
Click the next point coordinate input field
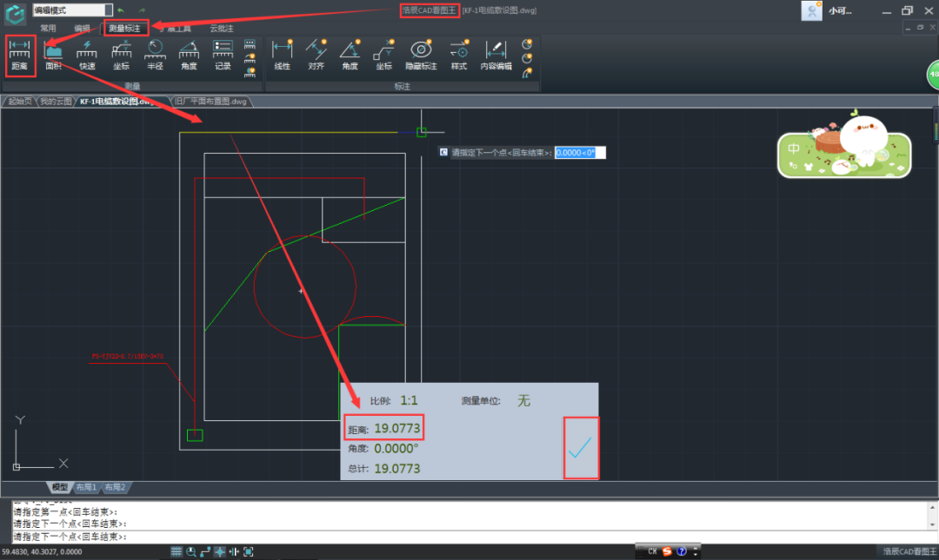[580, 152]
